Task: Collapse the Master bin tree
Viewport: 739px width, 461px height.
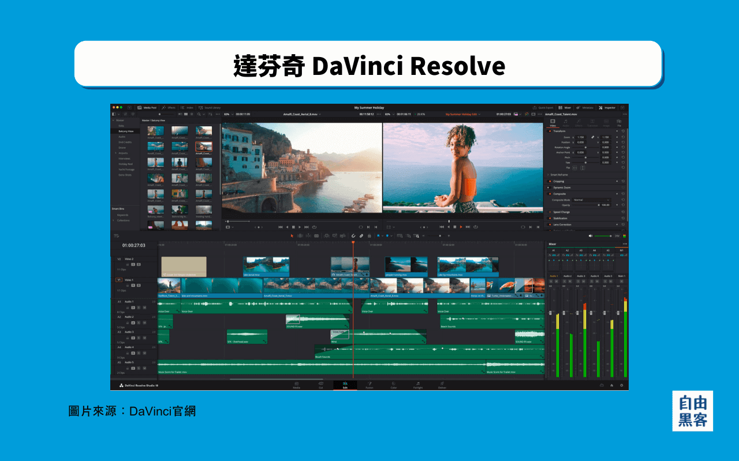Action: coord(113,120)
